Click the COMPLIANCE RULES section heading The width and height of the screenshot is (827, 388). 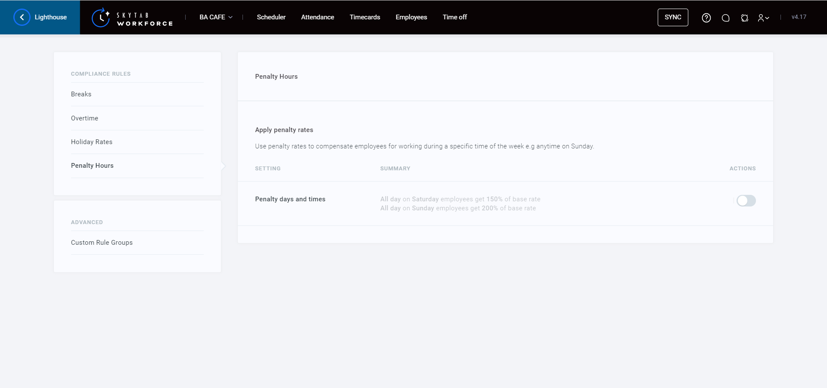tap(101, 74)
